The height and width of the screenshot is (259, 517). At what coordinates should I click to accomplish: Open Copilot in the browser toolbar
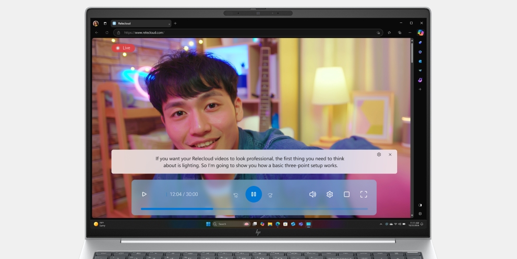pyautogui.click(x=420, y=33)
